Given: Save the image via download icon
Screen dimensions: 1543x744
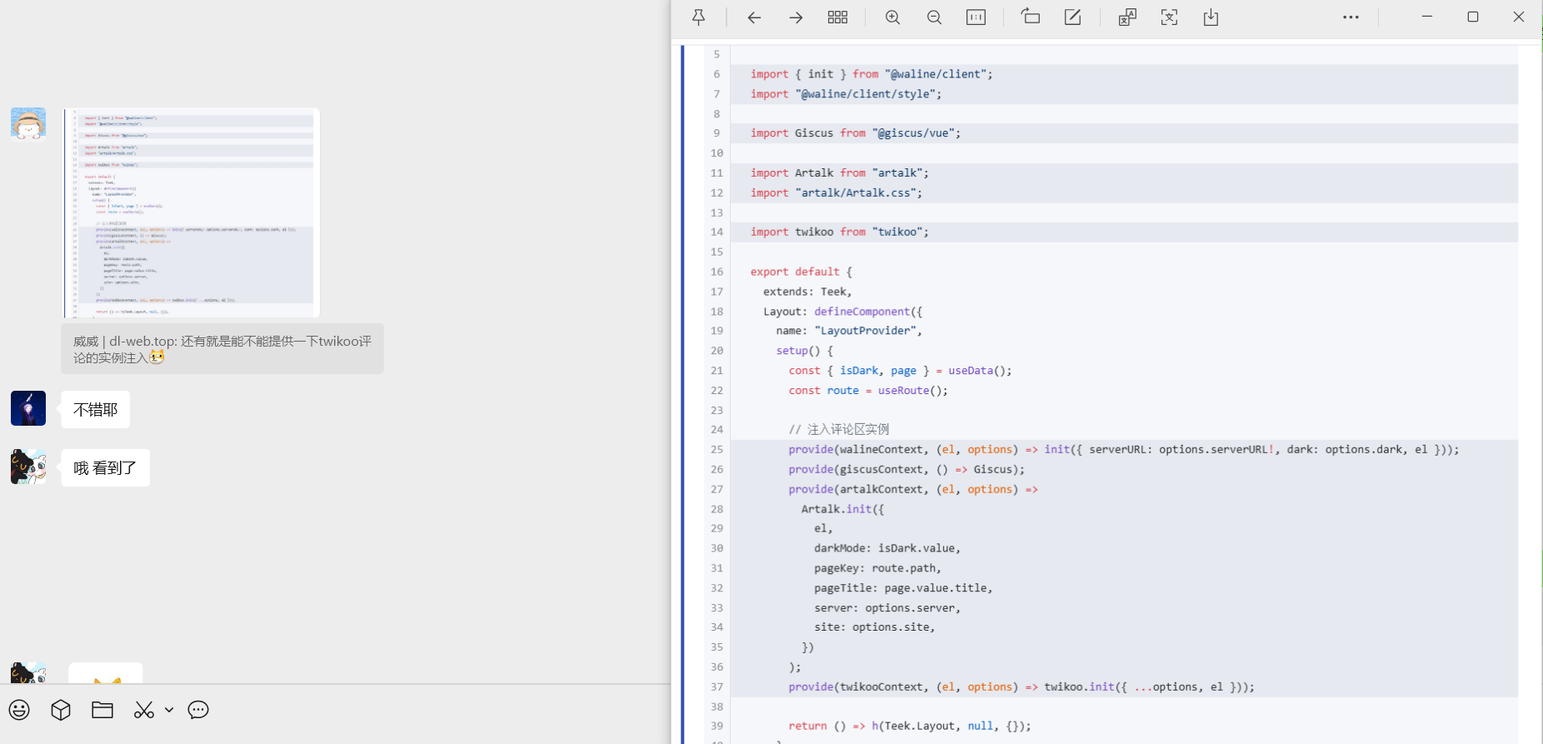Looking at the screenshot, I should [1211, 17].
